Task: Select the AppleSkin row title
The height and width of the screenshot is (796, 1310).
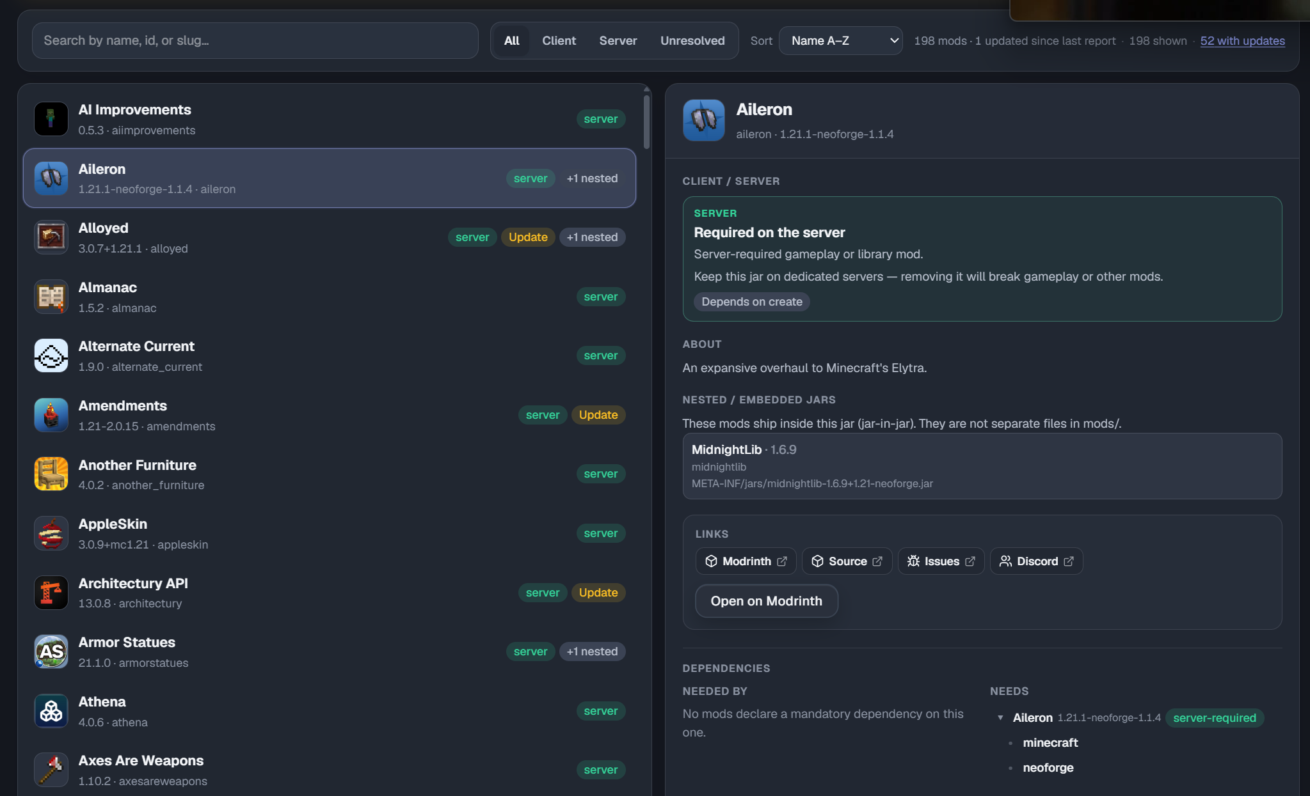Action: [x=113, y=524]
